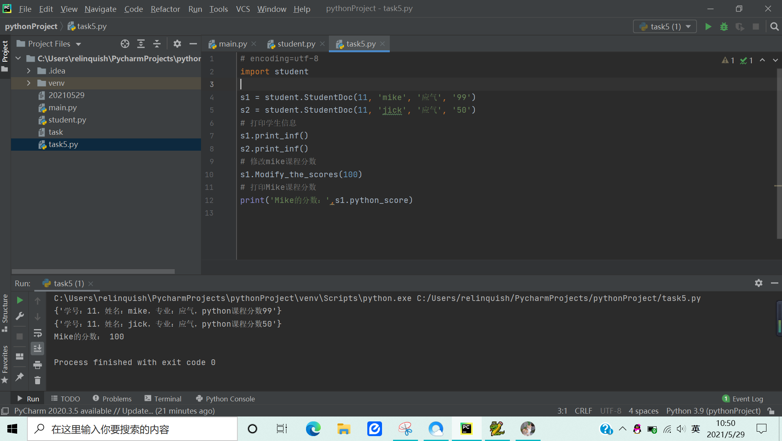Screen dimensions: 782x441
Task: Clear all console output trash icon
Action: [x=38, y=381]
